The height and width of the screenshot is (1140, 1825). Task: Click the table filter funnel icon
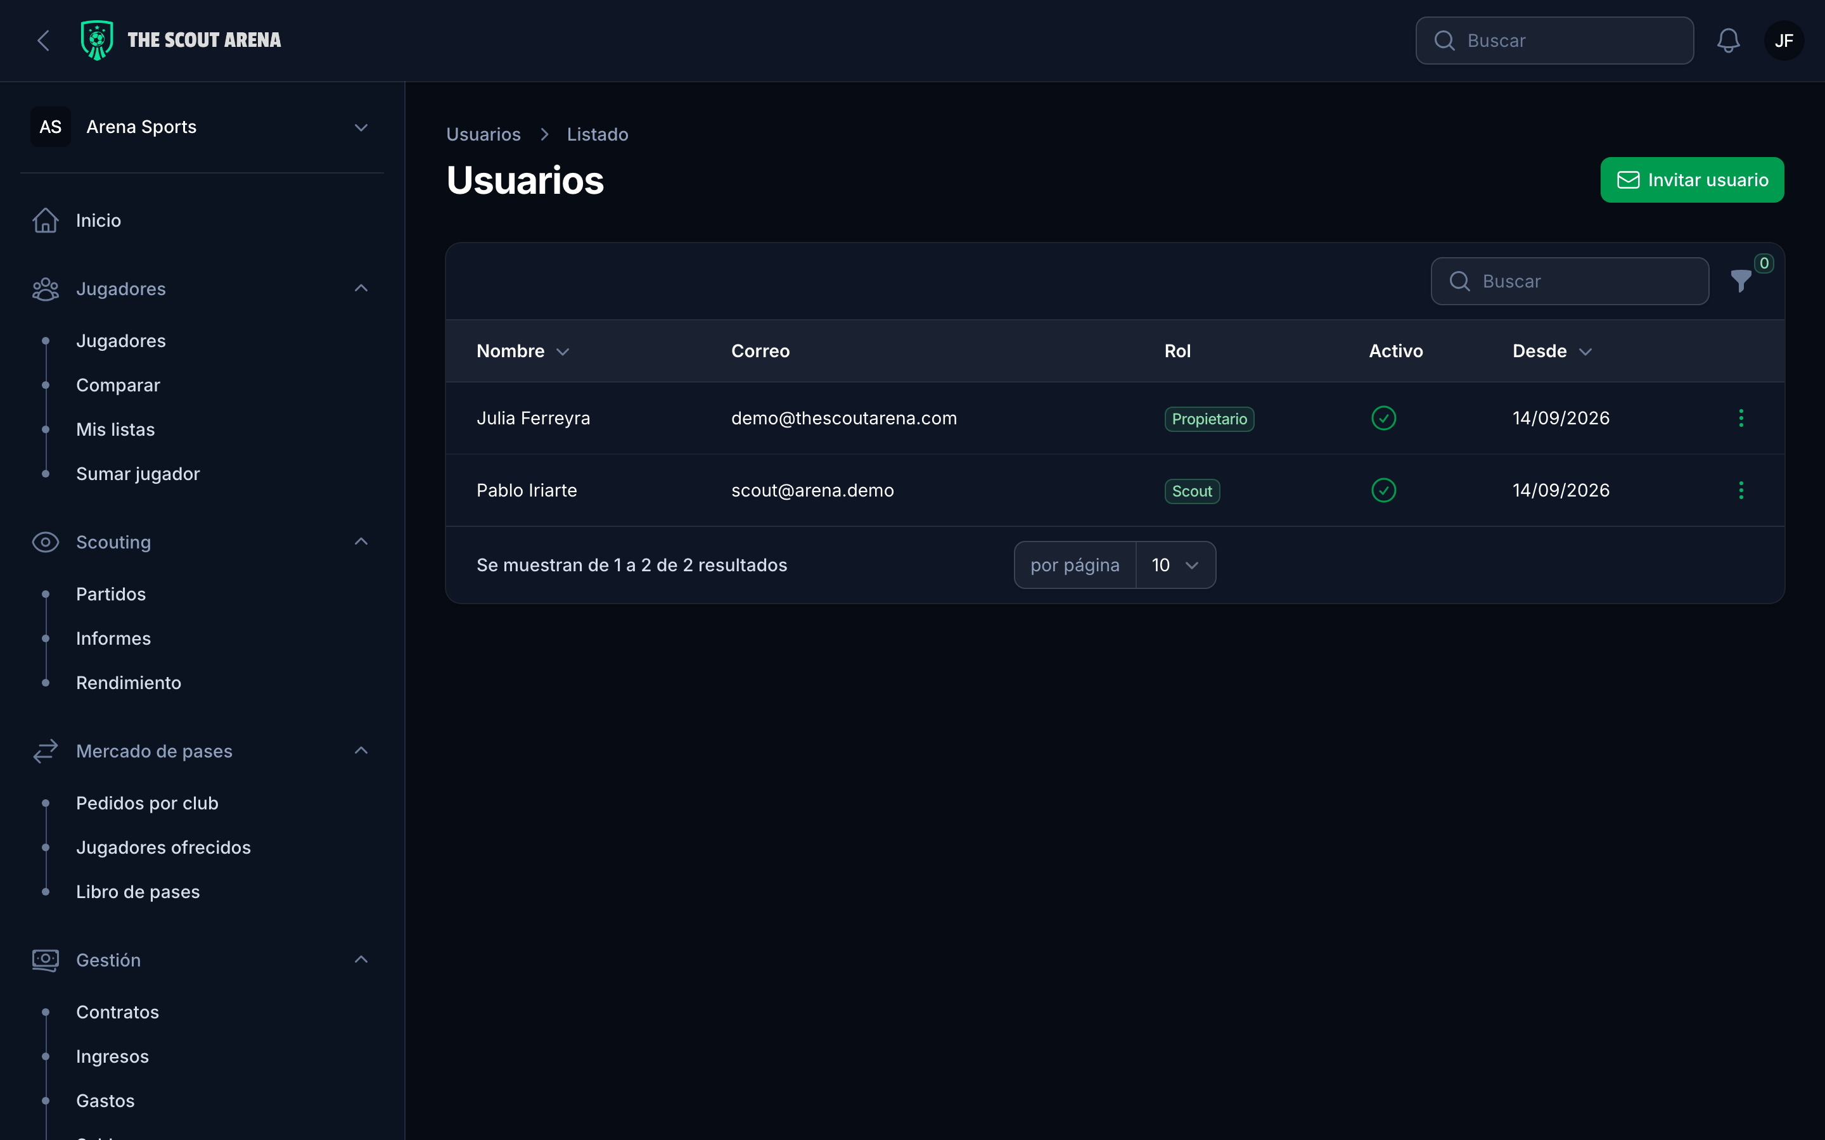pos(1741,281)
